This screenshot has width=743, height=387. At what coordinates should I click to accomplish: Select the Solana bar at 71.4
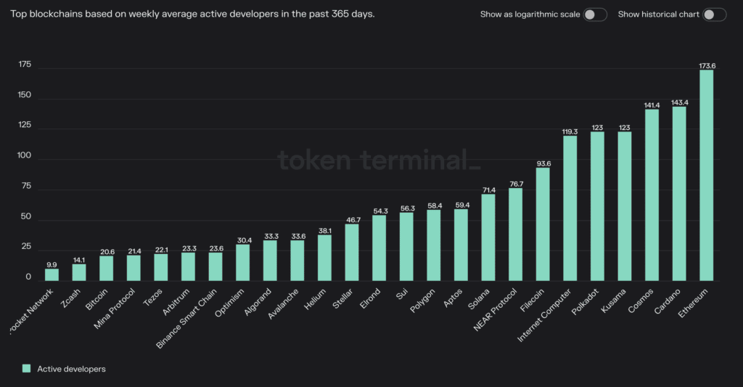[488, 237]
